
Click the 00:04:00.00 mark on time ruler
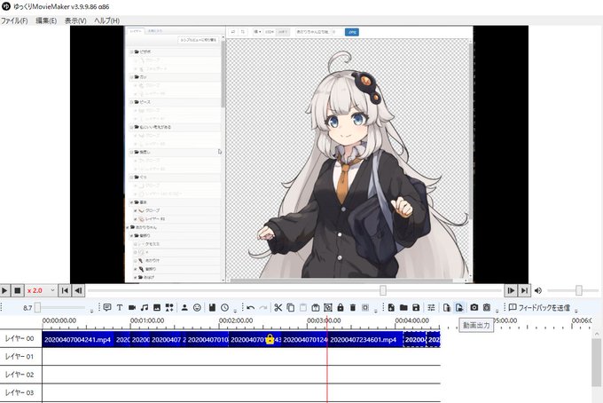(411, 320)
